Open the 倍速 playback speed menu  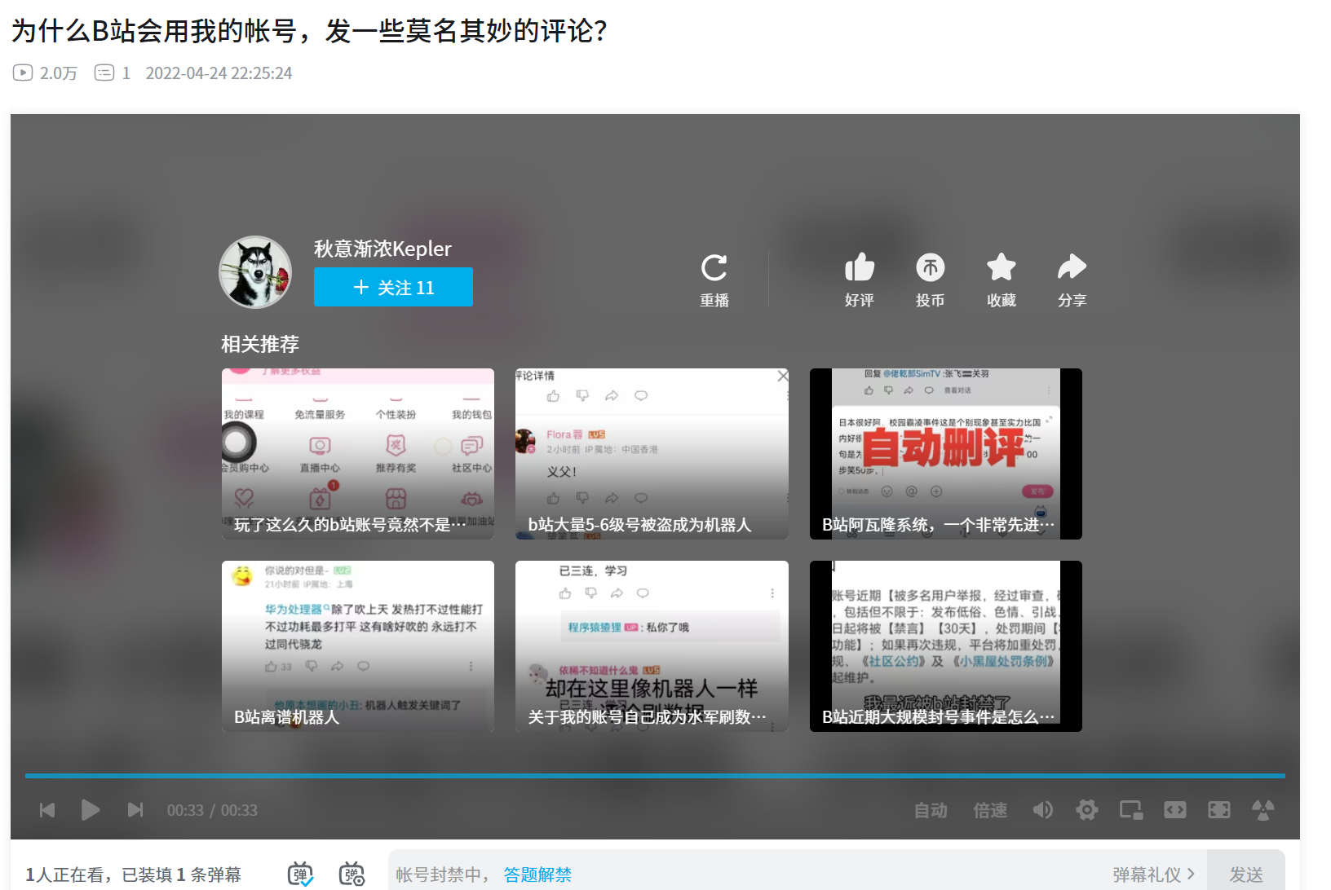(x=989, y=810)
